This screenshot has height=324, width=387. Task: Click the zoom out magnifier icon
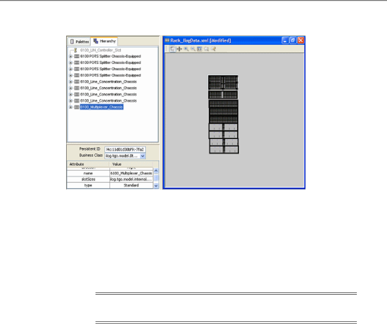193,49
